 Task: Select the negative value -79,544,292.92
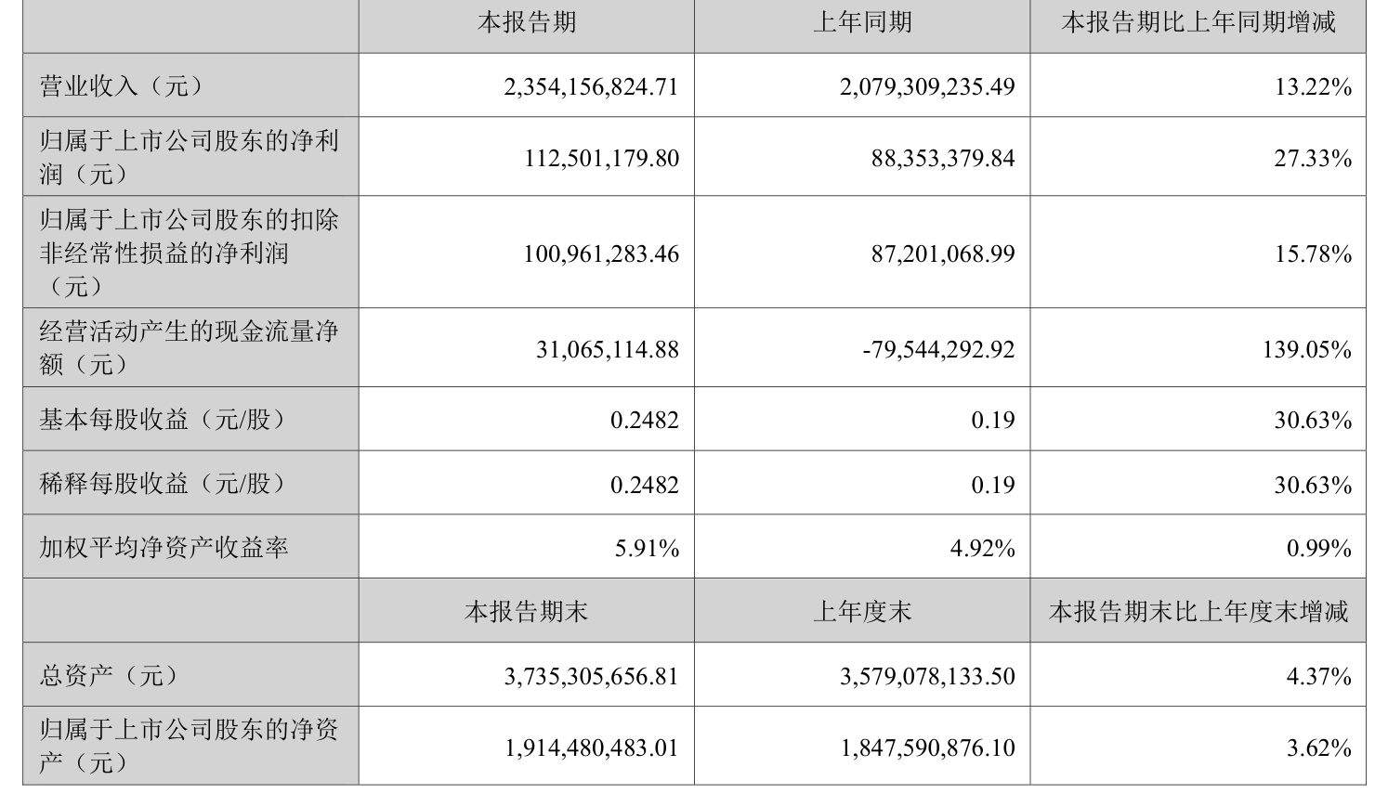point(938,349)
